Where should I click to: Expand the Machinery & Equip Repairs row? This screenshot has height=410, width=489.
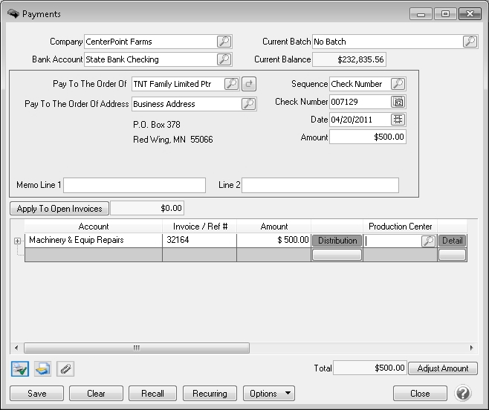point(17,241)
